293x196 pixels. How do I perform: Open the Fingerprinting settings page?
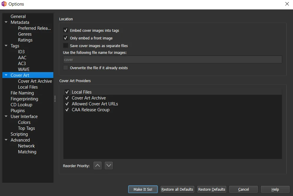point(24,99)
